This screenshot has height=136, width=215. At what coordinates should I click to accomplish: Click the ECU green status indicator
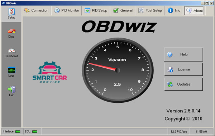click(35, 132)
